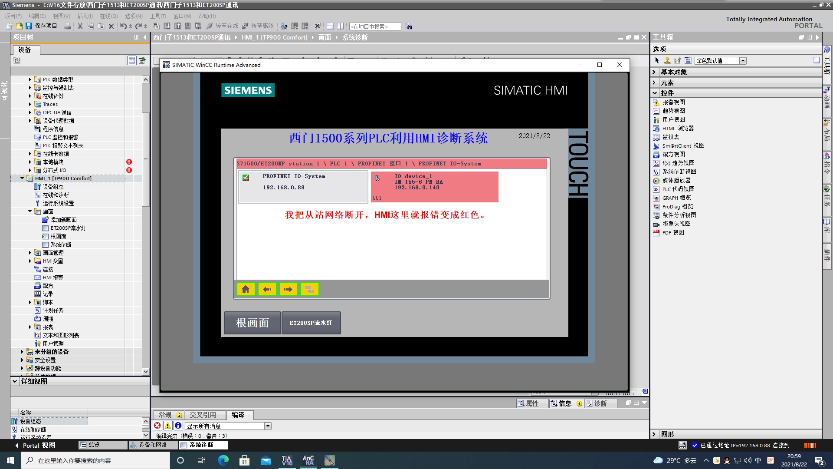
Task: Expand the 基本对象 toolbox section
Action: click(x=654, y=72)
